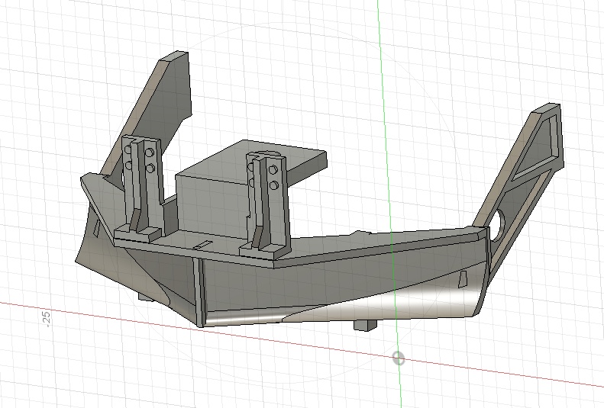Click the small trapezoid cutout on the right front face
This screenshot has height=408, width=604.
(x=463, y=278)
